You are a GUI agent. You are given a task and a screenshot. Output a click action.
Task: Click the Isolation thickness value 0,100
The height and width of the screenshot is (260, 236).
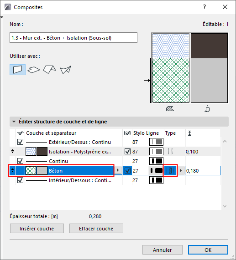pos(192,152)
